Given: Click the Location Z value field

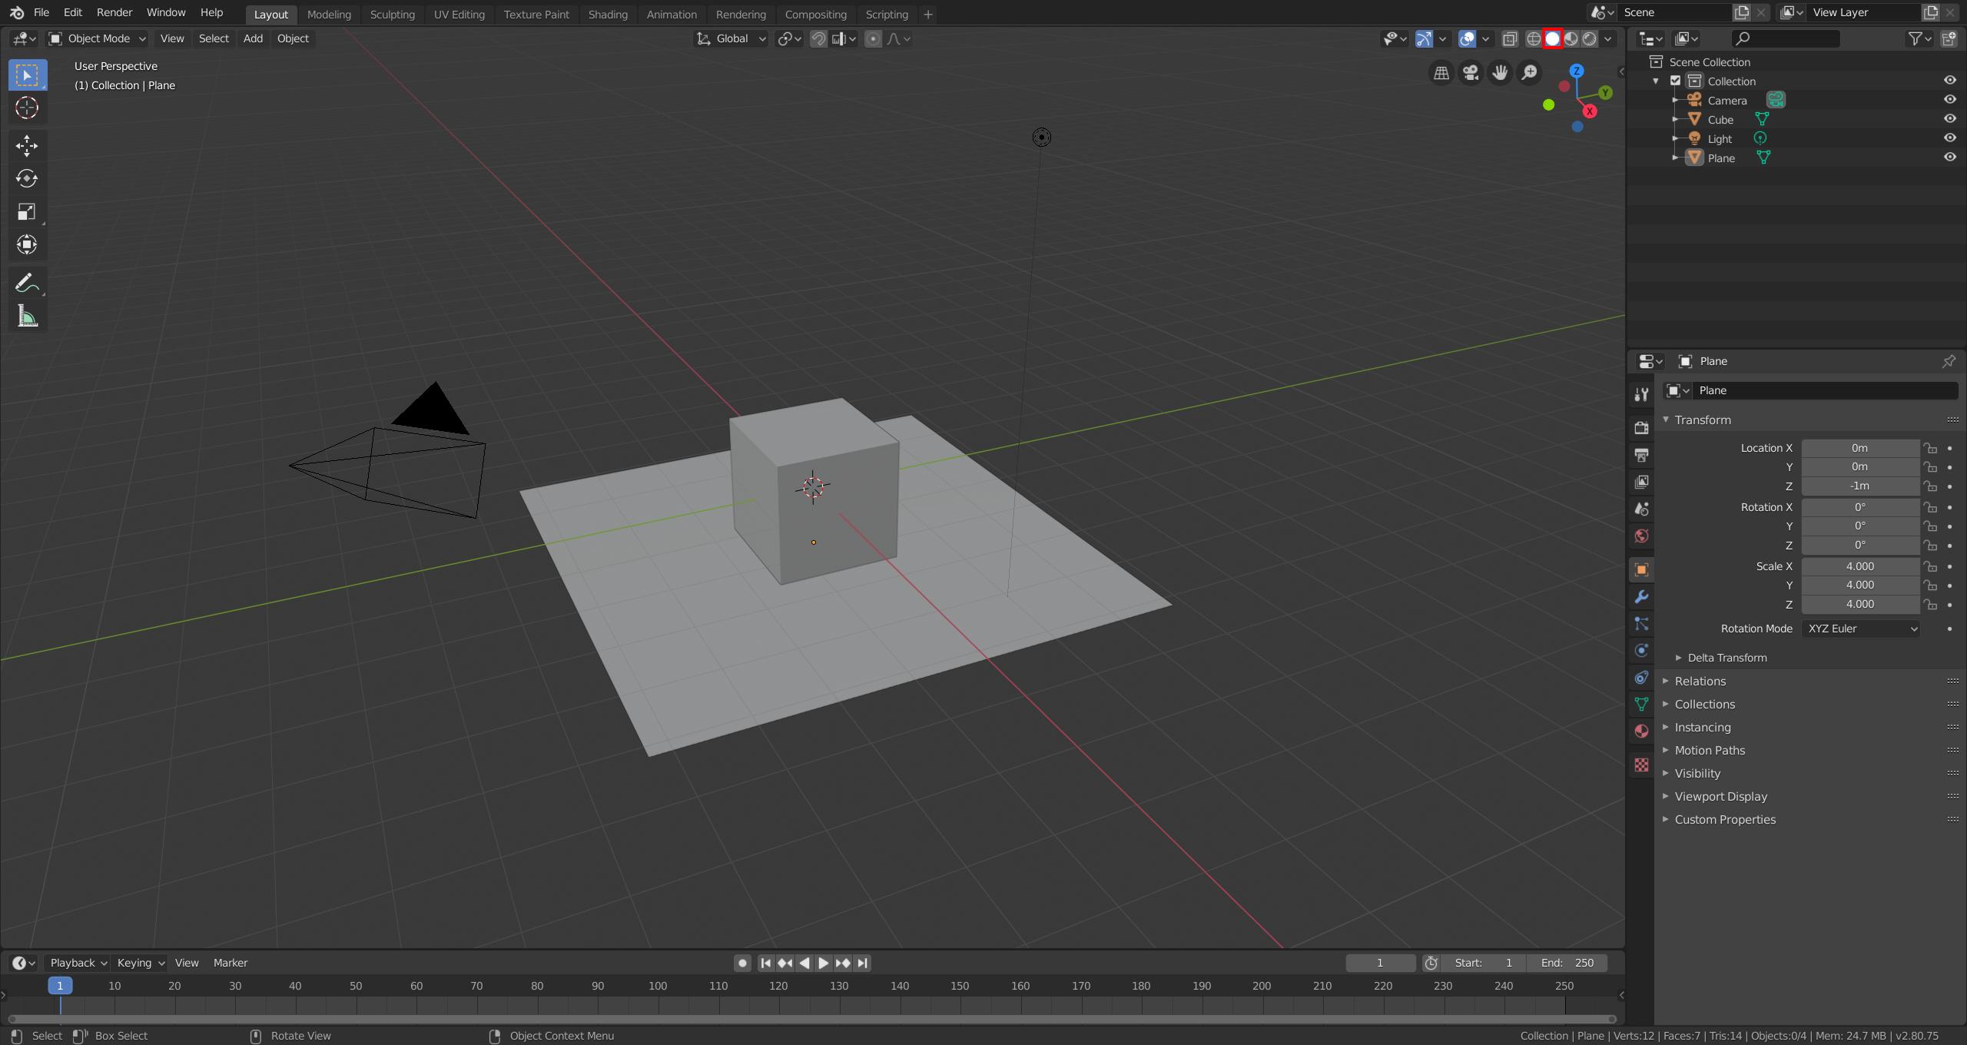Looking at the screenshot, I should [1860, 486].
